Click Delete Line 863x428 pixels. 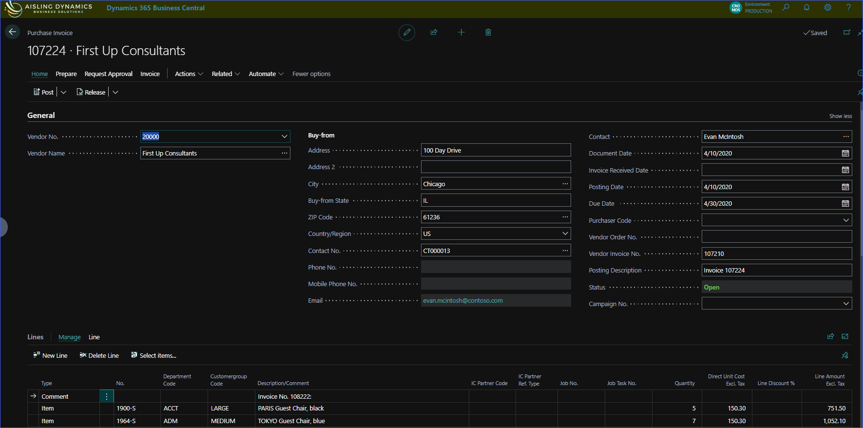point(99,355)
